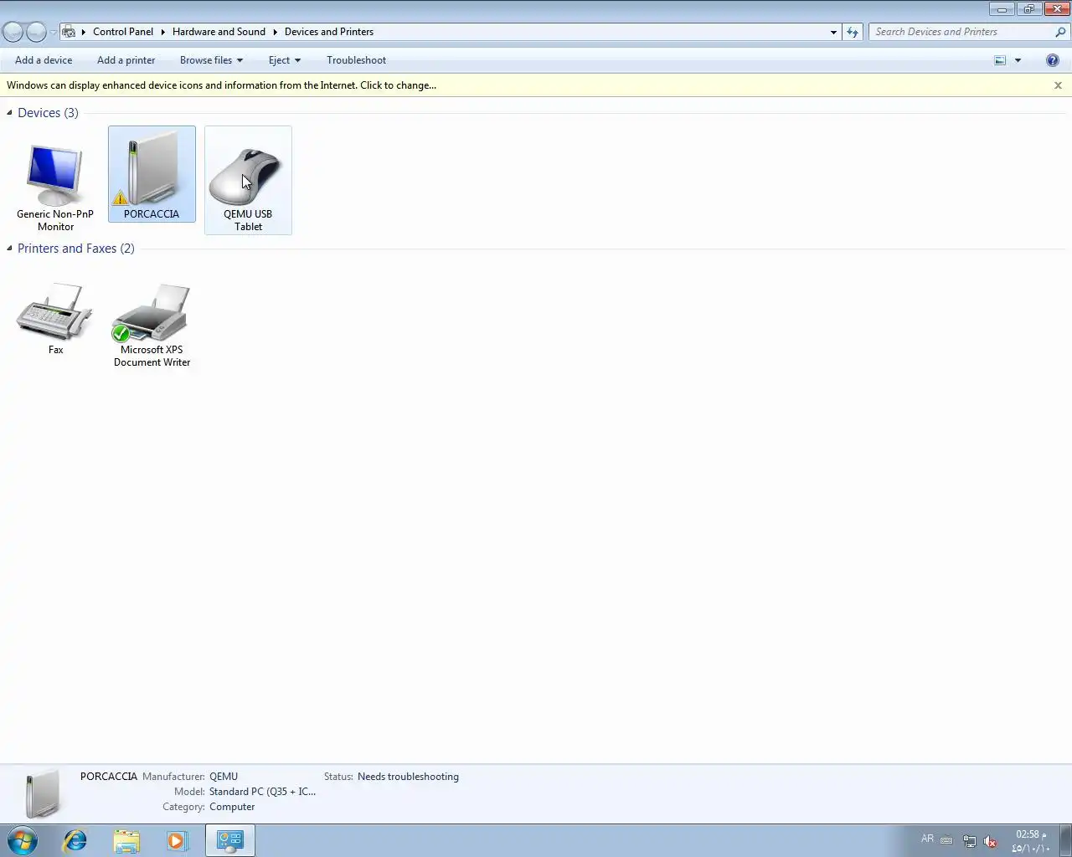Image resolution: width=1072 pixels, height=857 pixels.
Task: Expand the arrow after Hardware and Sound
Action: click(x=275, y=32)
